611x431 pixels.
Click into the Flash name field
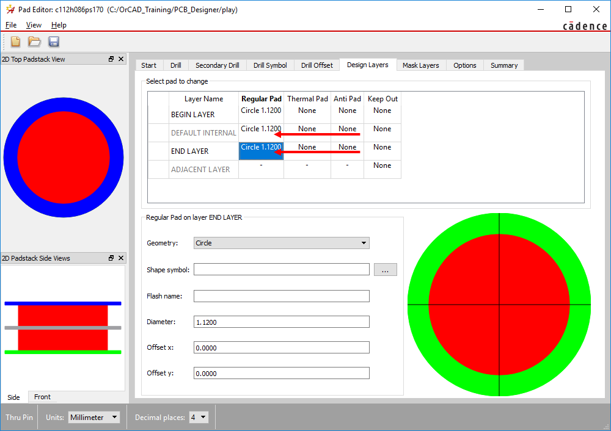pos(281,296)
